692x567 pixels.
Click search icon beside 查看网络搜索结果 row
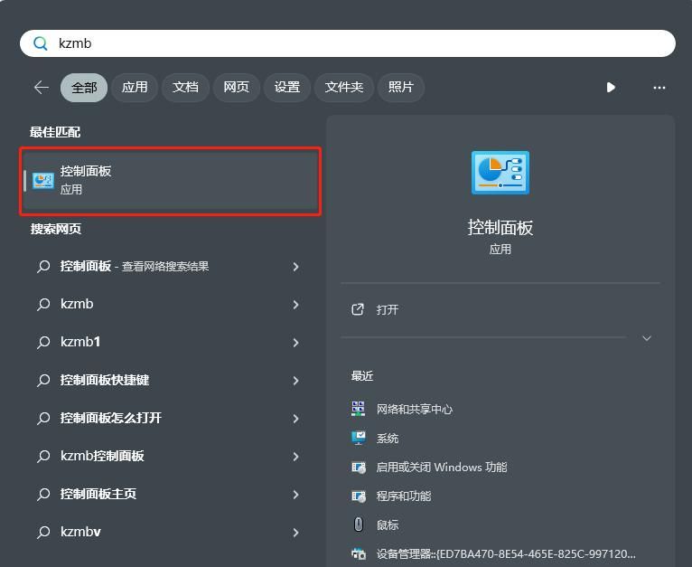point(43,267)
